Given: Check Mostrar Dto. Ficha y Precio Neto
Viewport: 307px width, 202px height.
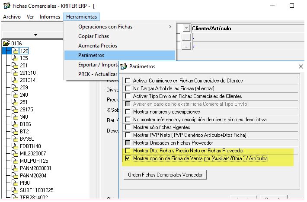Looking at the screenshot, I should [128, 151].
